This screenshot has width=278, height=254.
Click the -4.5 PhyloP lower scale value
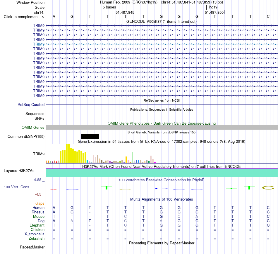(x=38, y=194)
